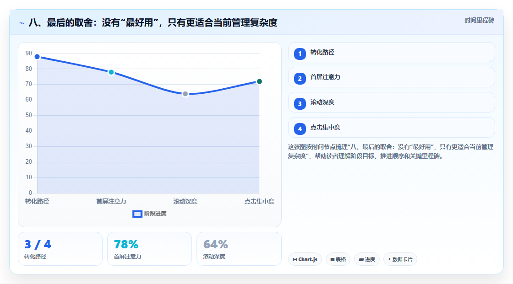Select the dark green point at 点击集中度

click(x=259, y=81)
